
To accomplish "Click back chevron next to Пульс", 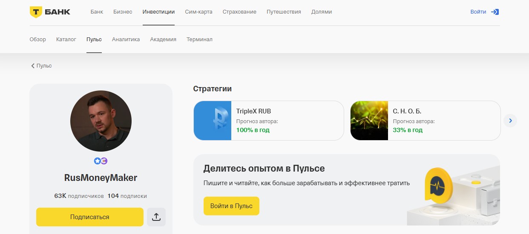I will tap(33, 66).
